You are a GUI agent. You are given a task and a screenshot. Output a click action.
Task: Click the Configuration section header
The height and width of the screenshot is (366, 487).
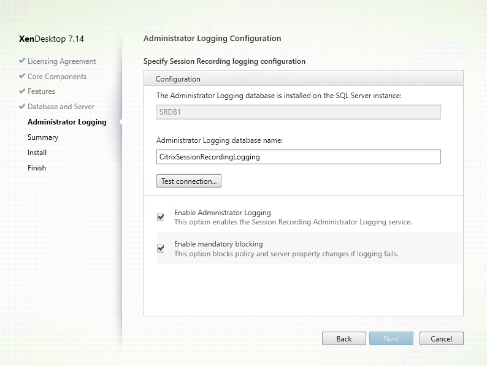tap(178, 79)
